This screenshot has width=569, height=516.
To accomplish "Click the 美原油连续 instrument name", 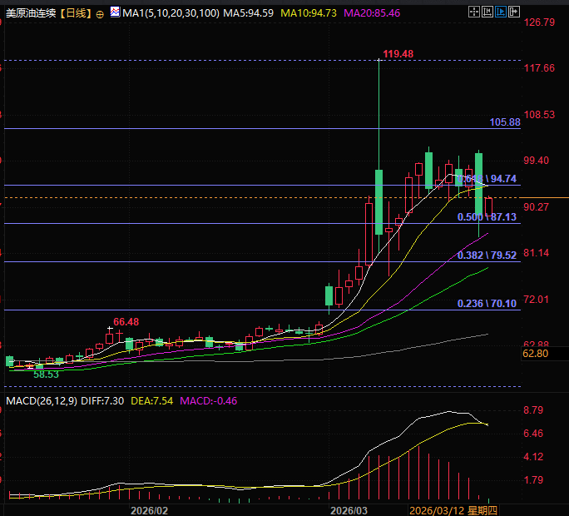I will [x=32, y=13].
